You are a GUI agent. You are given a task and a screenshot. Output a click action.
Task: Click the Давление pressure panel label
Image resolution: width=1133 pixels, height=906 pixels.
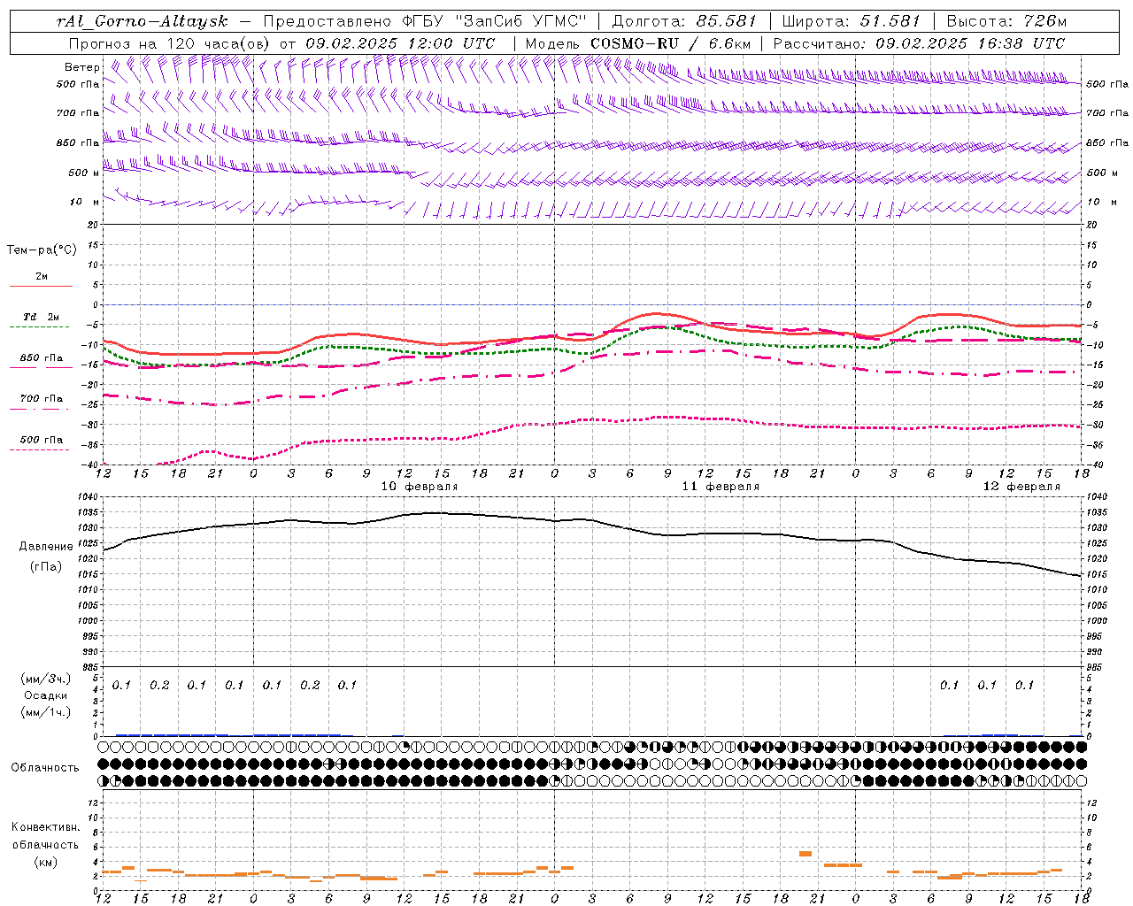pos(46,547)
